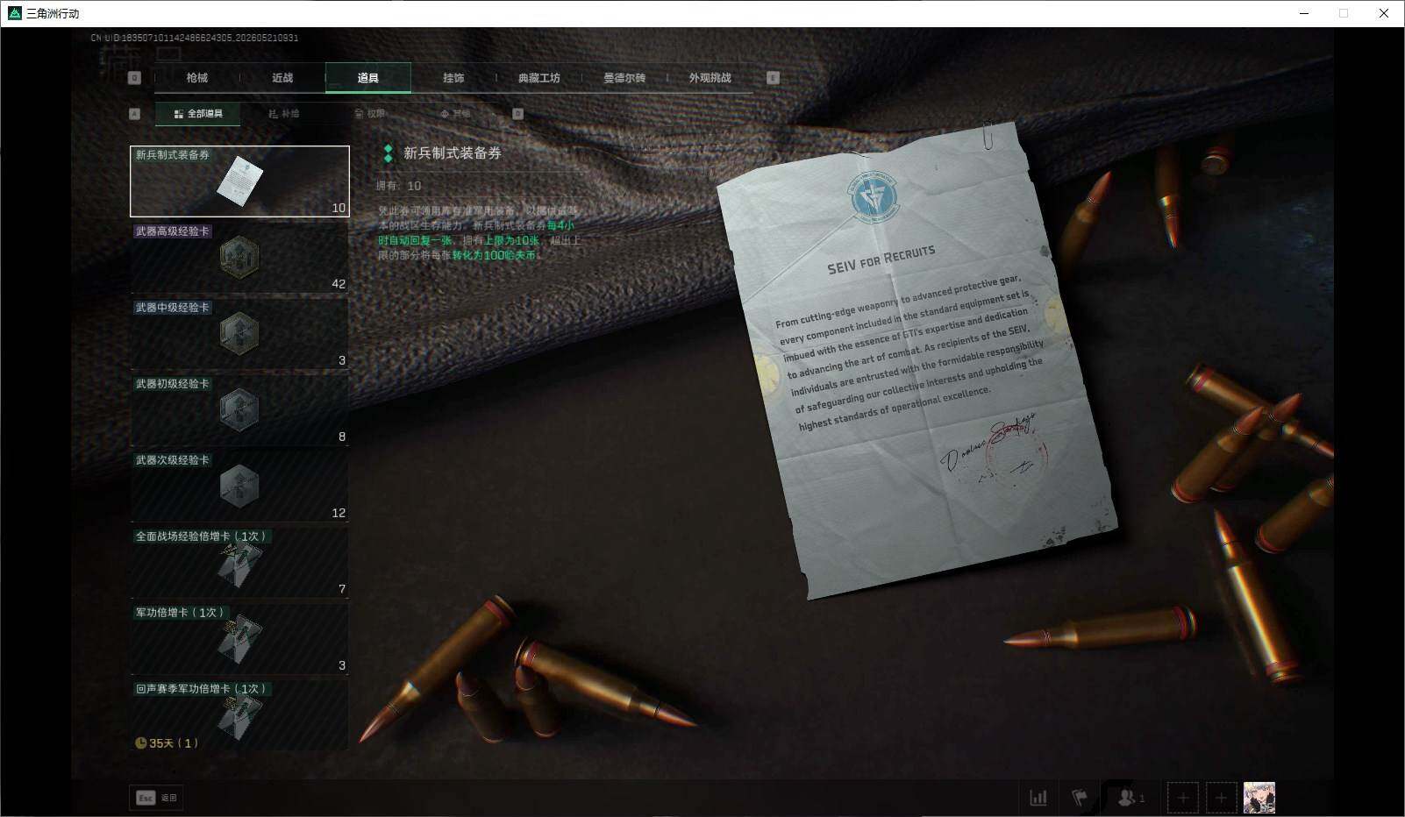This screenshot has width=1405, height=817.
Task: Click the 三角洲行动 app icon in title bar
Action: [x=15, y=13]
